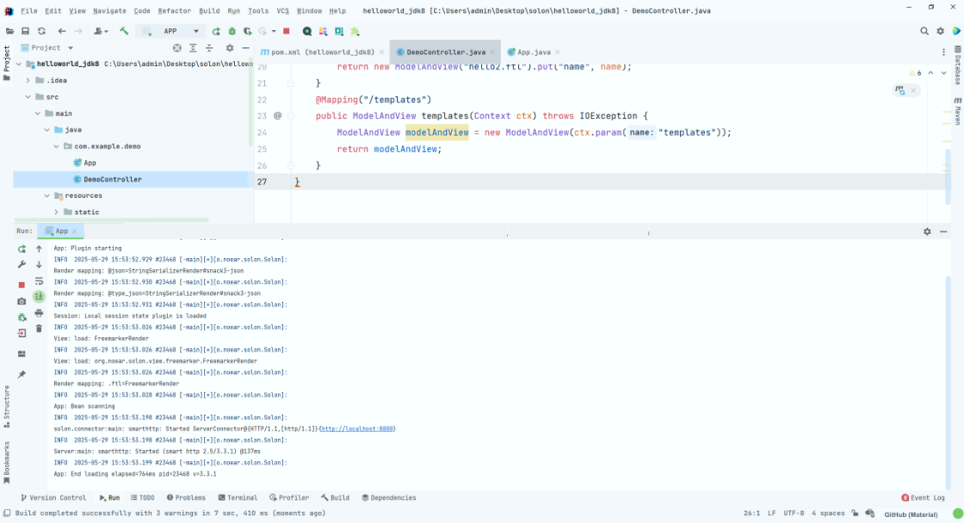The width and height of the screenshot is (964, 523).
Task: Open the Event Log
Action: pyautogui.click(x=924, y=498)
